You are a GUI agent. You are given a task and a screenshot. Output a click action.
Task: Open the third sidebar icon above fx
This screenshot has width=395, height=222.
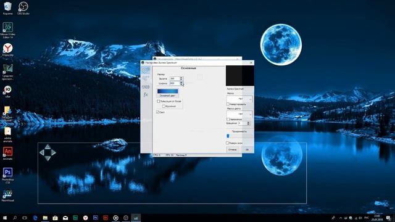146,87
